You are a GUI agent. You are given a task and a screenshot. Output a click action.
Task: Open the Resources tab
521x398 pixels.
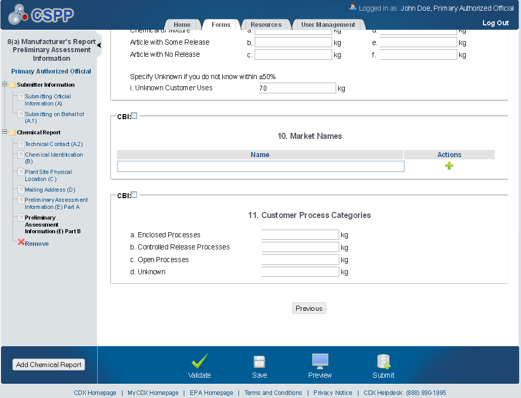point(266,25)
